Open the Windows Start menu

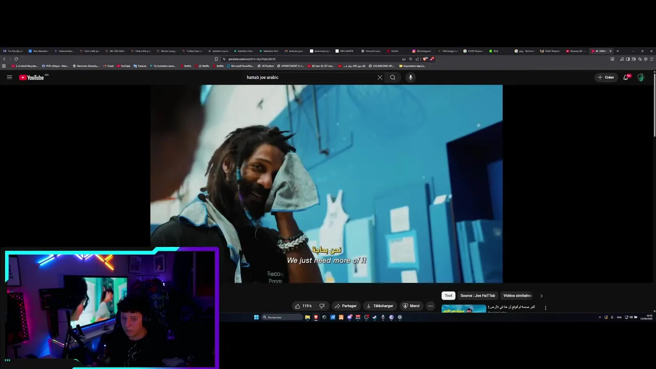point(256,317)
